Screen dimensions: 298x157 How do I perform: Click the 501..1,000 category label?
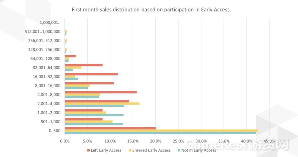pos(51,122)
